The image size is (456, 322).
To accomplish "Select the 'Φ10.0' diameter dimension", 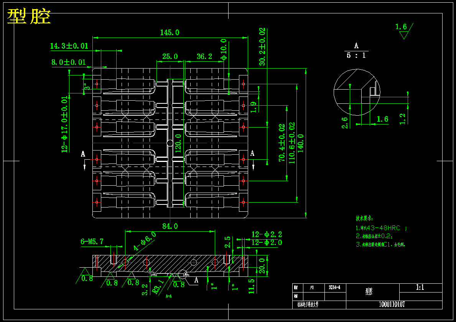I will coord(224,49).
